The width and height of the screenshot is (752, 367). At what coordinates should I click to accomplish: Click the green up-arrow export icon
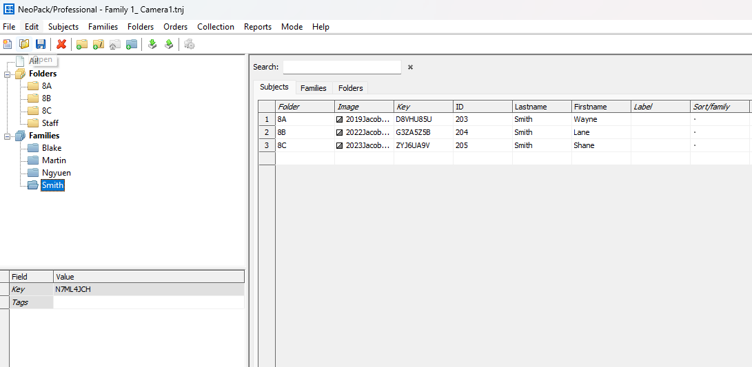(x=169, y=44)
